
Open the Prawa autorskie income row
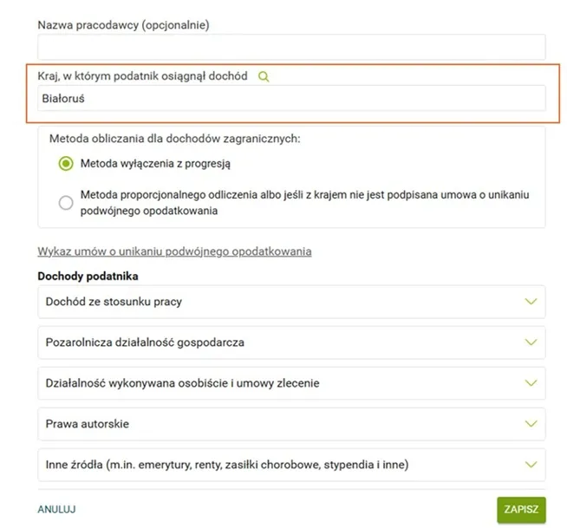(x=260, y=424)
